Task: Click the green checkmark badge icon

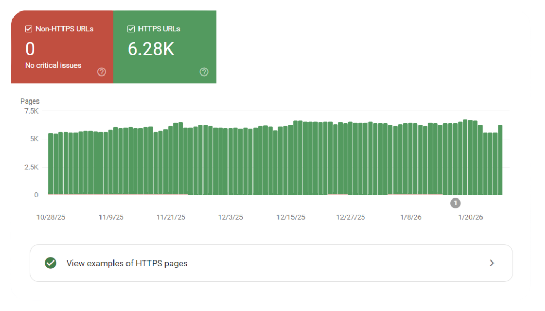Action: 50,263
